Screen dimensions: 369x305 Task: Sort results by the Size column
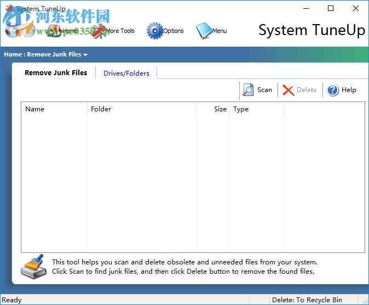tap(213, 109)
